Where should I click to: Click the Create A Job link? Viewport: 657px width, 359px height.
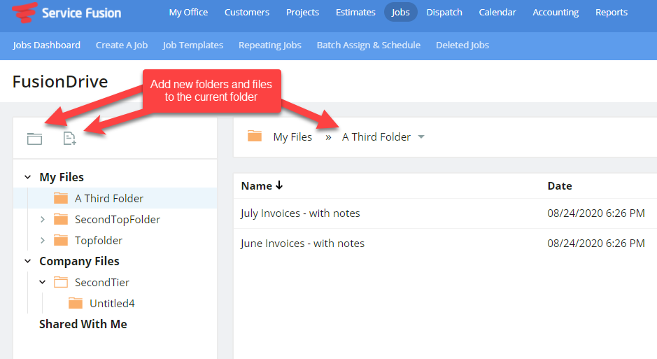pyautogui.click(x=122, y=45)
